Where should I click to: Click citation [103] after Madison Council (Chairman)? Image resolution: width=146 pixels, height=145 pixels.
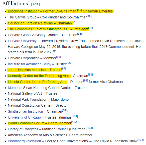pos(90,128)
